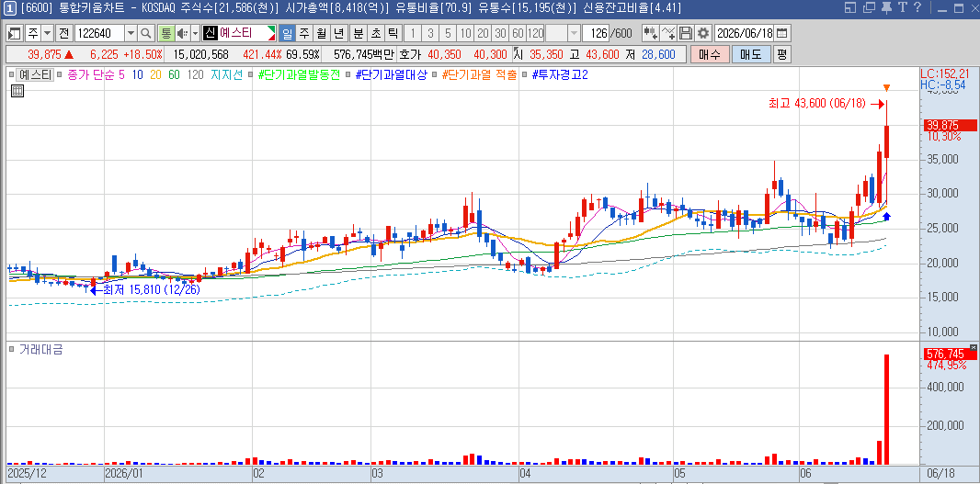Toggle the 예스티 price series legend checkbox
Image resolution: width=980 pixels, height=484 pixels.
[x=13, y=75]
